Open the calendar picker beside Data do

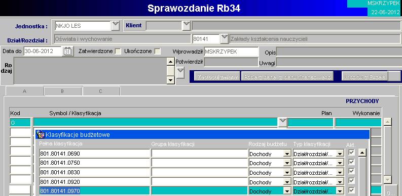68,52
